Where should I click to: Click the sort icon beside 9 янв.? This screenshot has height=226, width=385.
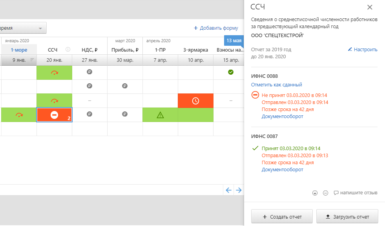pyautogui.click(x=32, y=60)
